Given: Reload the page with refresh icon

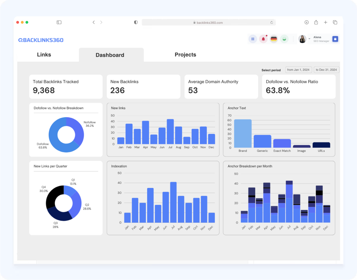Looking at the screenshot, I should click(x=271, y=23).
